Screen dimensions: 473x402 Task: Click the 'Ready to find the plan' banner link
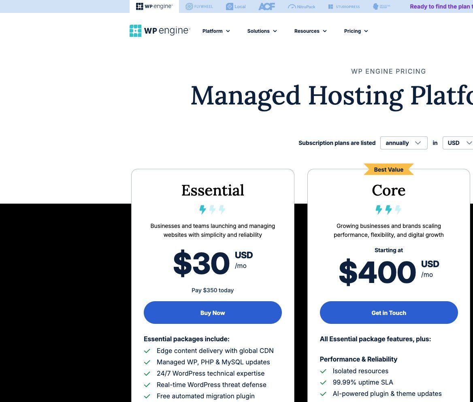(441, 6)
